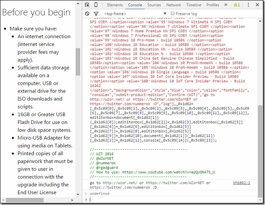Open the youtube.com how-to-use link
Viewport: 265px width, 205px height.
pos(168,172)
